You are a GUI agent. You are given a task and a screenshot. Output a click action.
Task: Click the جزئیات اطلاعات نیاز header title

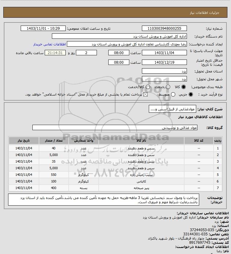point(205,13)
